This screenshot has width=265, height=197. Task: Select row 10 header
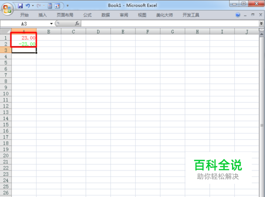pyautogui.click(x=6, y=94)
